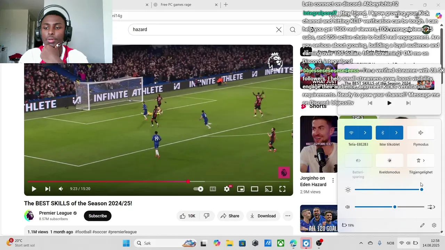Play media in quick settings flyout
Image resolution: width=445 pixels, height=250 pixels.
coord(389,103)
